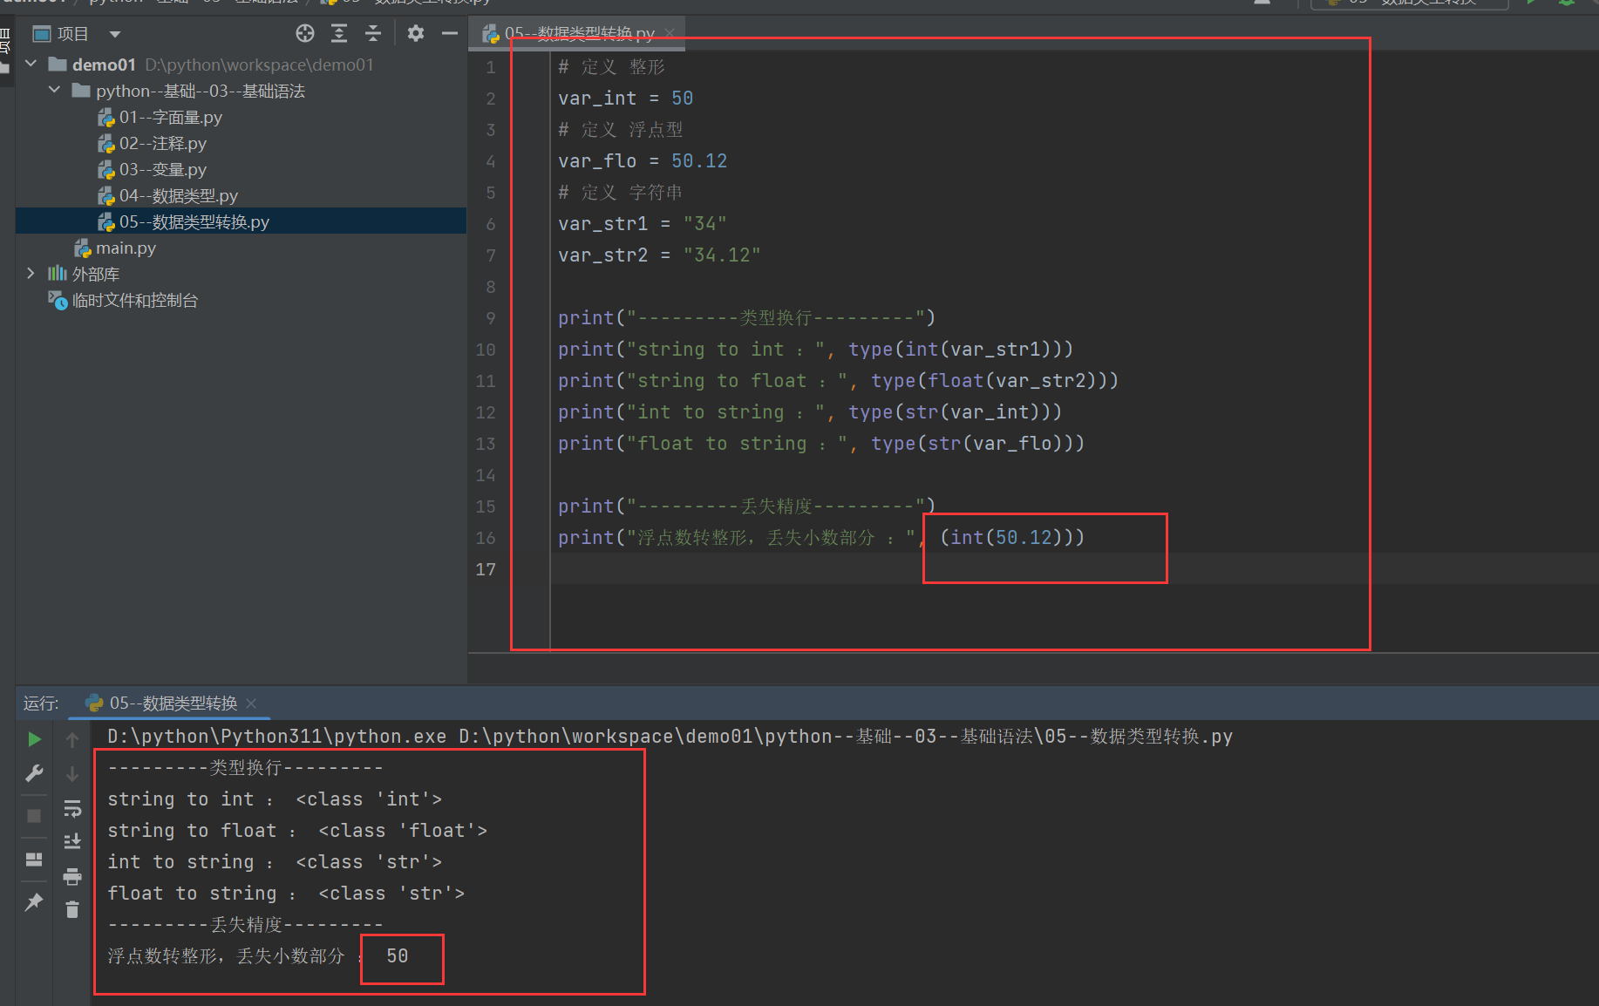Collapse the demo01 root folder
Image resolution: width=1599 pixels, height=1006 pixels.
(x=31, y=65)
